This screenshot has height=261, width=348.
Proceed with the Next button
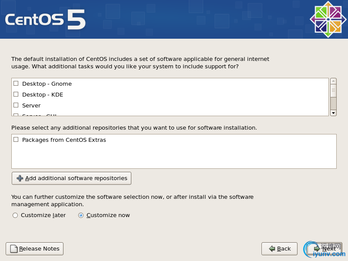click(x=325, y=249)
